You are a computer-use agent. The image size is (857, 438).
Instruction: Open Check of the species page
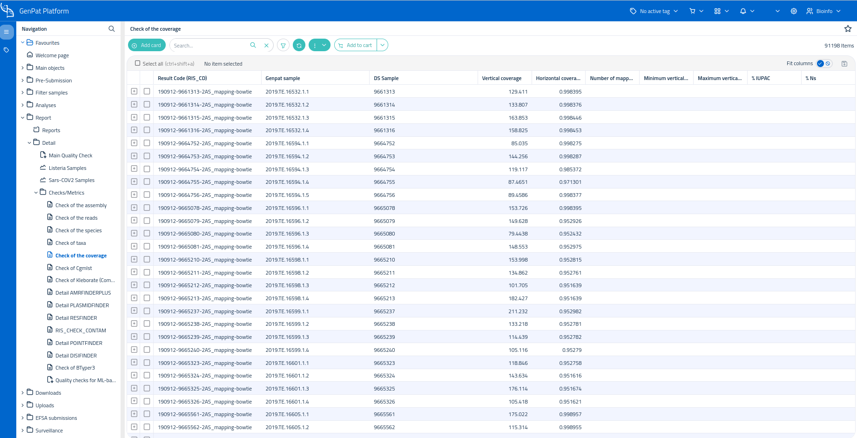[78, 230]
